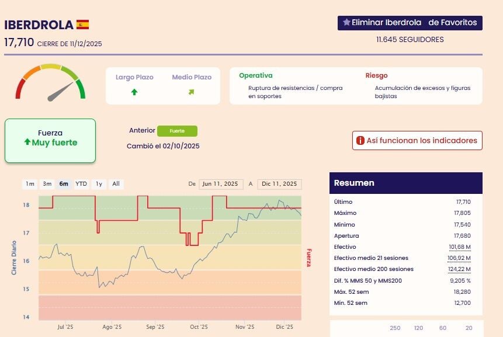
Task: Select the 1m chart range
Action: click(30, 184)
